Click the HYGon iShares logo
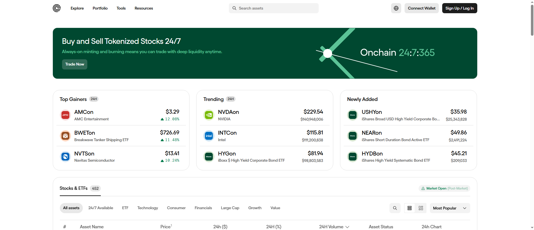Image resolution: width=534 pixels, height=230 pixels. point(209,157)
